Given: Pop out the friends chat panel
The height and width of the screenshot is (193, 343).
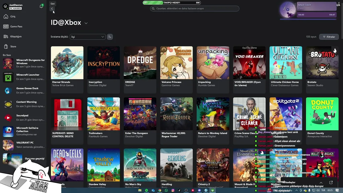Looking at the screenshot, I should pyautogui.click(x=331, y=183).
